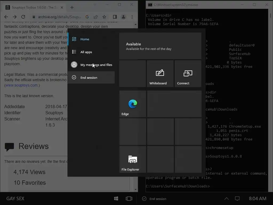Go forward in the Chrome browser
273x205 pixels.
coord(15,17)
